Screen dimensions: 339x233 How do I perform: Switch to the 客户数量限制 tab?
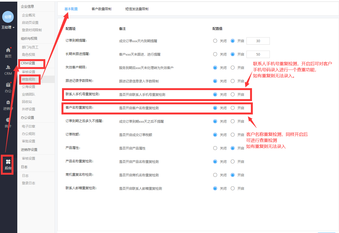[x=102, y=9]
